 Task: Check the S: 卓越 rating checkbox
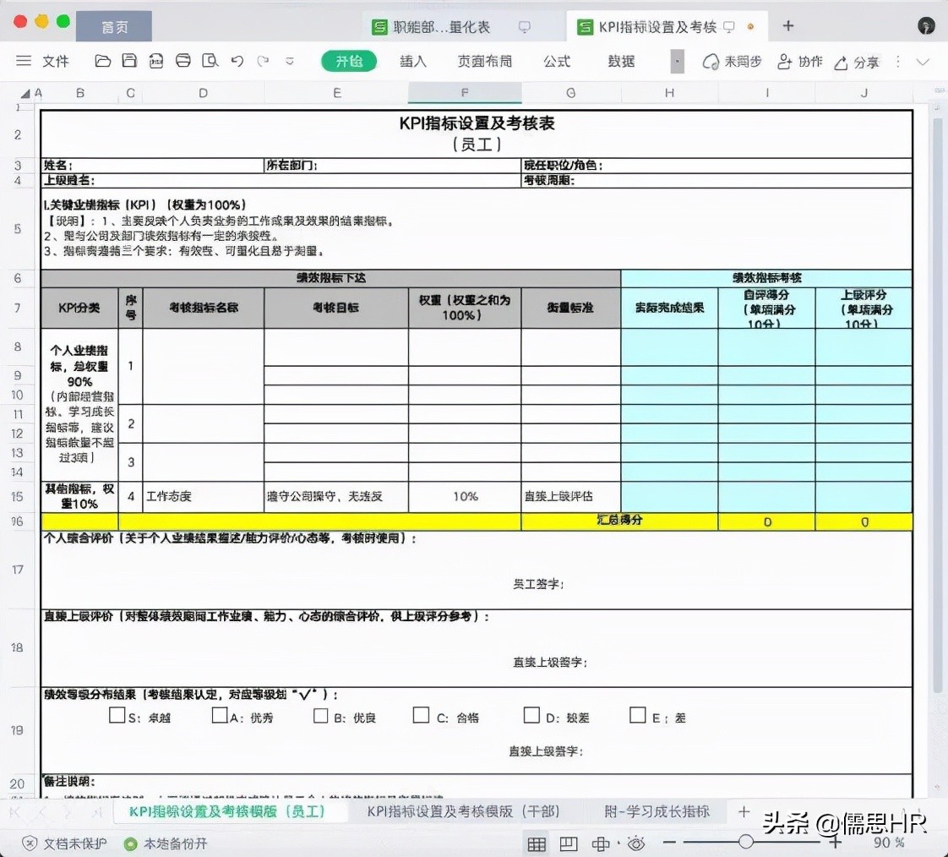[x=117, y=715]
